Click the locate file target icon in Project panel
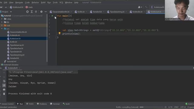 (27, 12)
